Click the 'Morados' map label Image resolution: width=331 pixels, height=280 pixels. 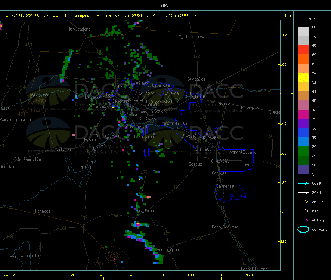click(x=43, y=211)
